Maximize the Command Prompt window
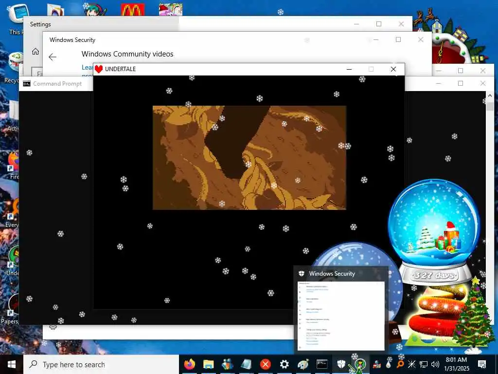This screenshot has height=374, width=498. click(x=461, y=83)
